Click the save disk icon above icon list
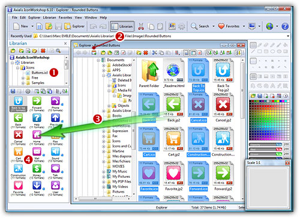300x218 pixels. (13, 91)
